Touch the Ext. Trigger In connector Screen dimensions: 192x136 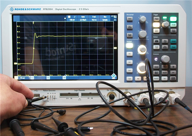click(x=112, y=96)
